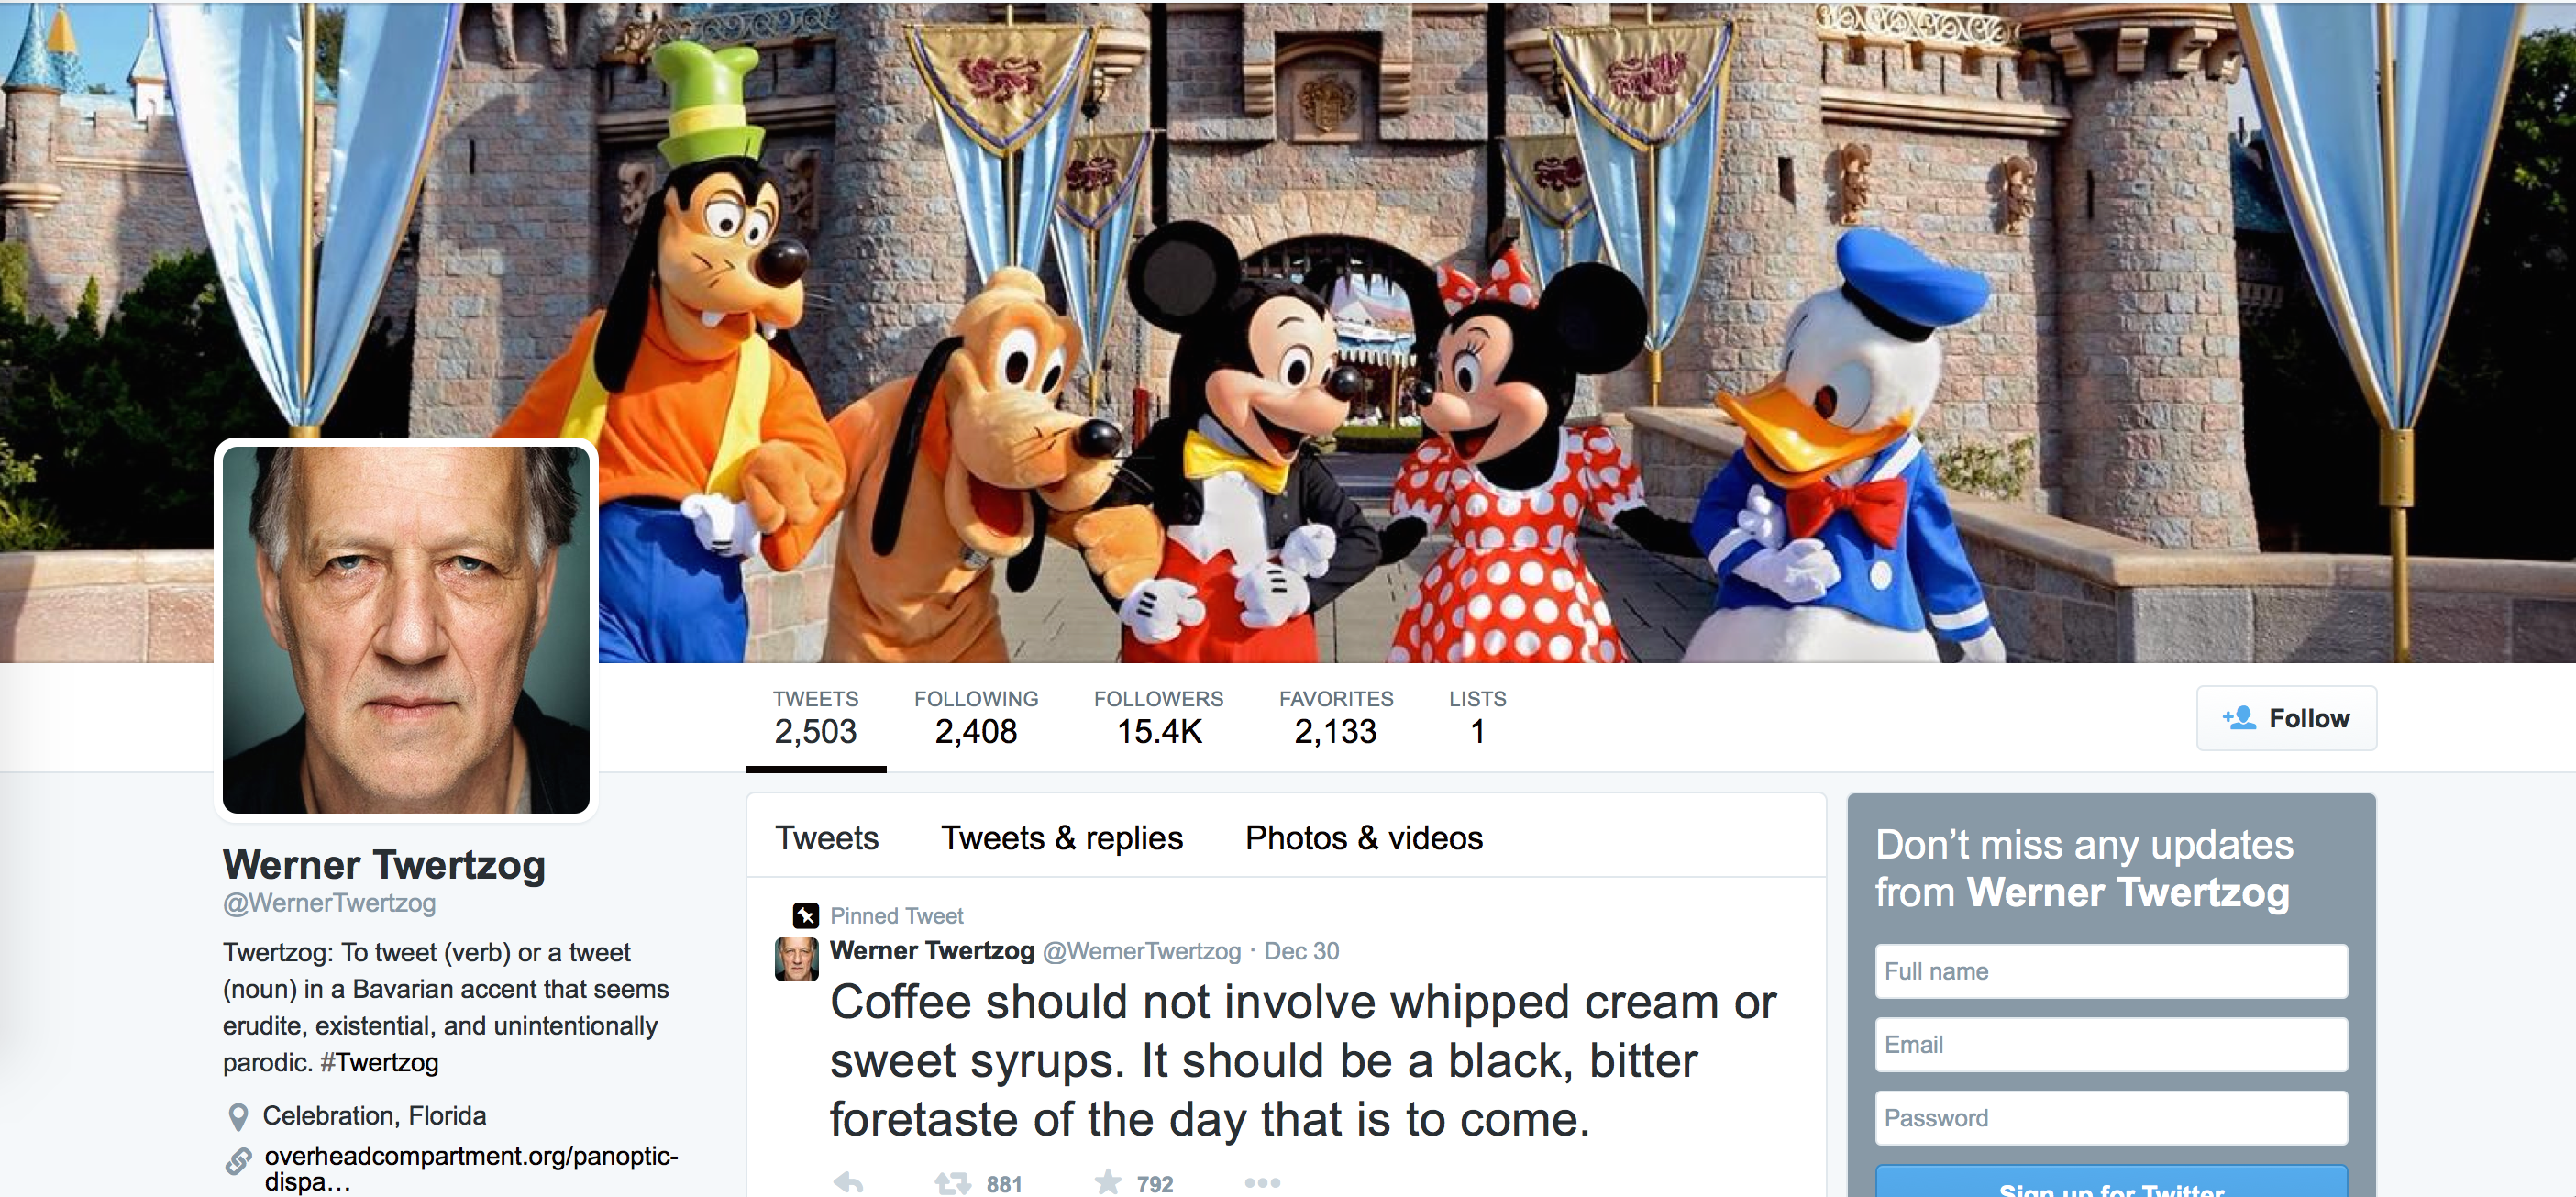The image size is (2576, 1197).
Task: Click the @WernerTwertzog handle under profile name
Action: [329, 903]
